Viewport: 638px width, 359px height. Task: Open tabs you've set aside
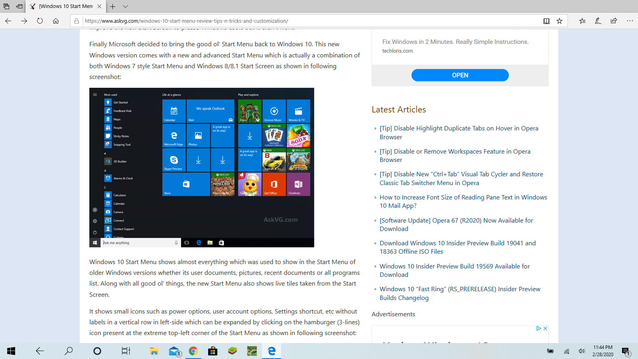tap(6, 6)
